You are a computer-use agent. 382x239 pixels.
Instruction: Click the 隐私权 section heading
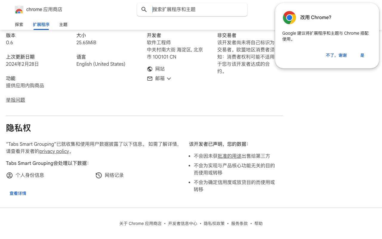click(19, 128)
